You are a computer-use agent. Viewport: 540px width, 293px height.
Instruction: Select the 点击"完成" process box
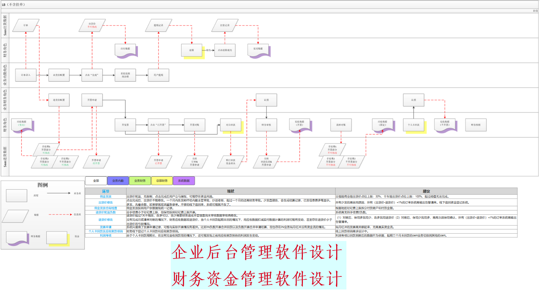pyautogui.click(x=92, y=75)
